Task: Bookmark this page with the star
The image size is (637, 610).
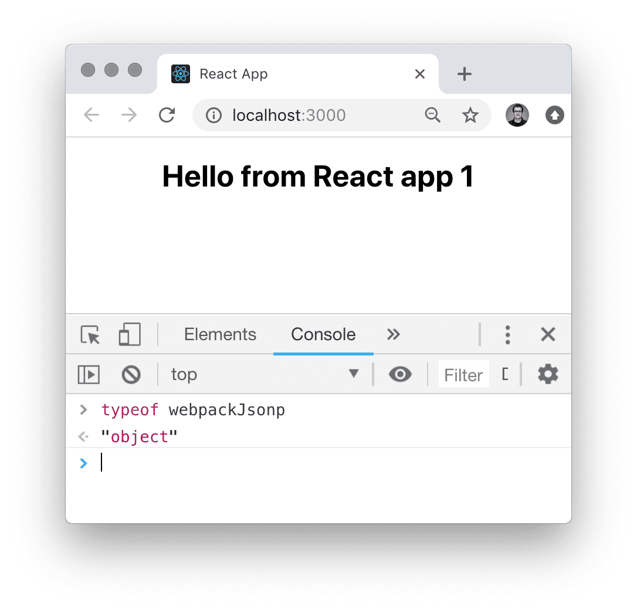Action: 470,116
